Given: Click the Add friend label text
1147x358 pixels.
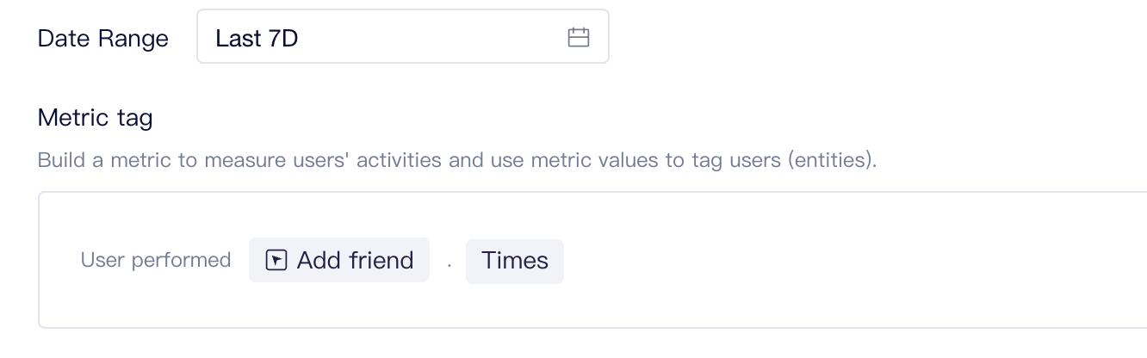Looking at the screenshot, I should tap(355, 260).
